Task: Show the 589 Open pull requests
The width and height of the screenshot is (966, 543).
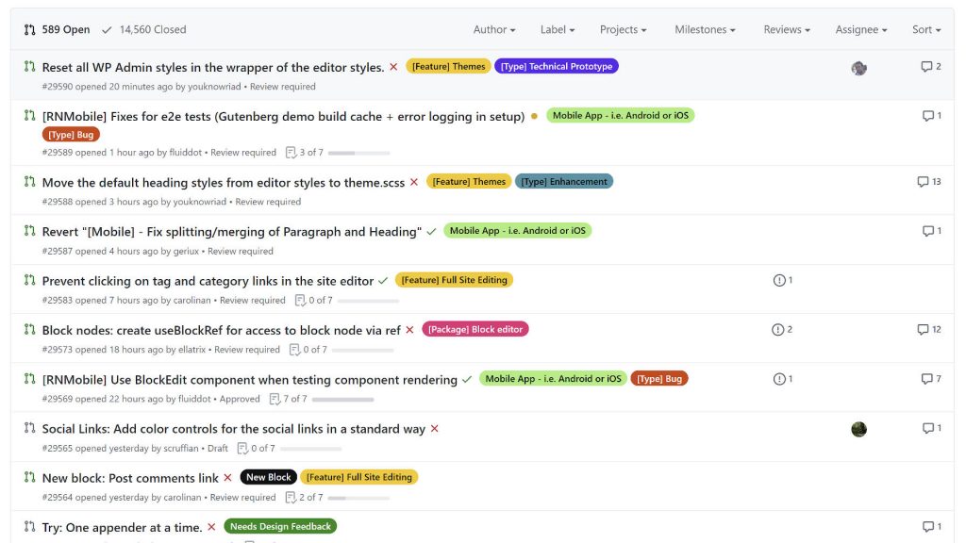Action: click(58, 30)
